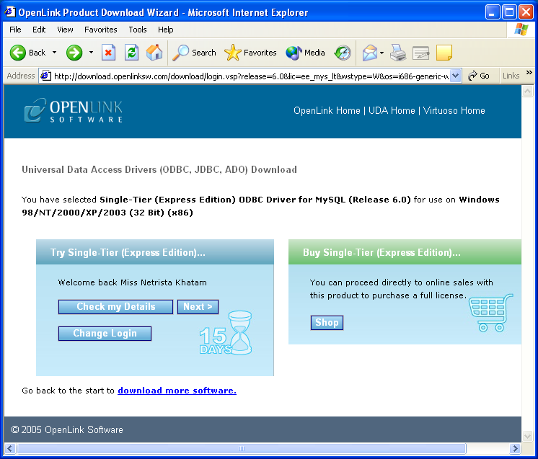Click the vertical scrollbar down arrow
Image resolution: width=538 pixels, height=459 pixels.
click(527, 437)
